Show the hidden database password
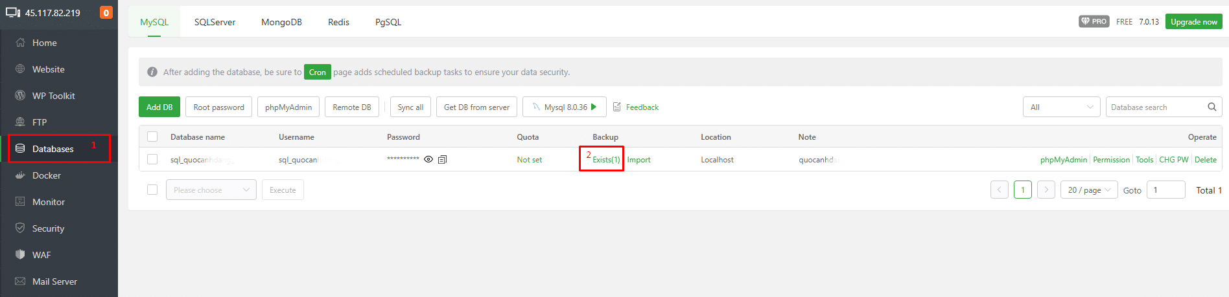The width and height of the screenshot is (1229, 297). point(428,160)
